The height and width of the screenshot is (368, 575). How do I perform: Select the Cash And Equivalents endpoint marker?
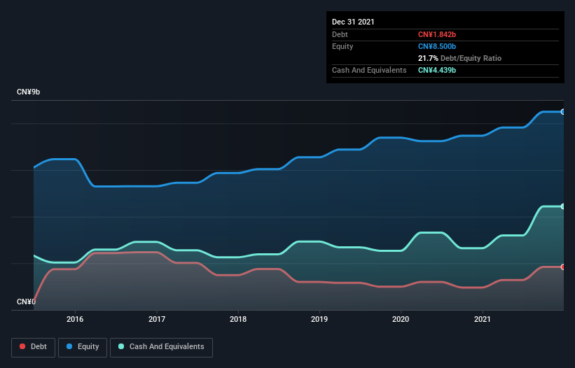click(563, 206)
